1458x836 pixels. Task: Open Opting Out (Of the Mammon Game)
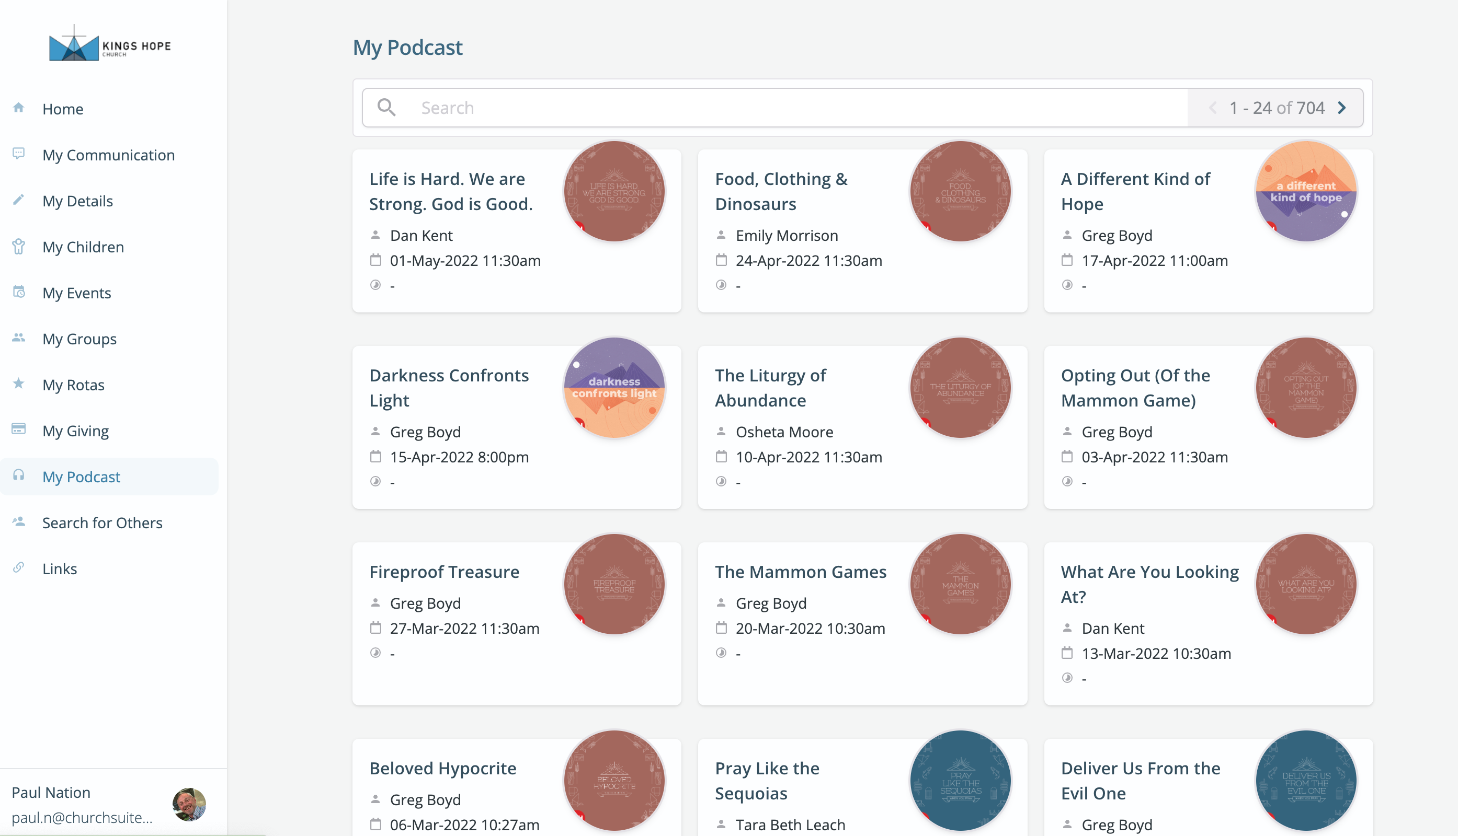coord(1135,388)
